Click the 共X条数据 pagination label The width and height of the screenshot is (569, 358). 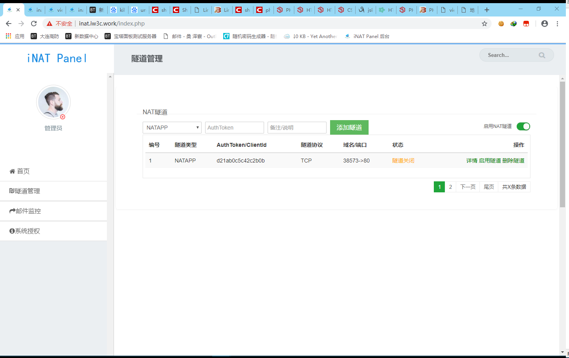(514, 187)
